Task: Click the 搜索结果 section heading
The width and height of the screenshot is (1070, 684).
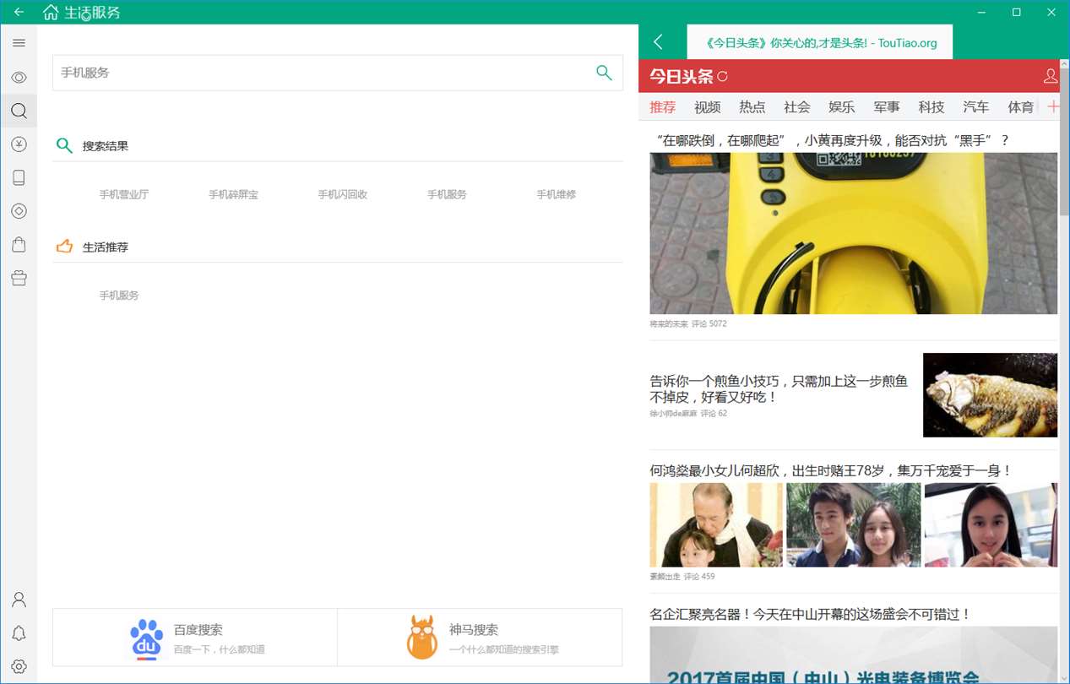Action: pos(106,146)
